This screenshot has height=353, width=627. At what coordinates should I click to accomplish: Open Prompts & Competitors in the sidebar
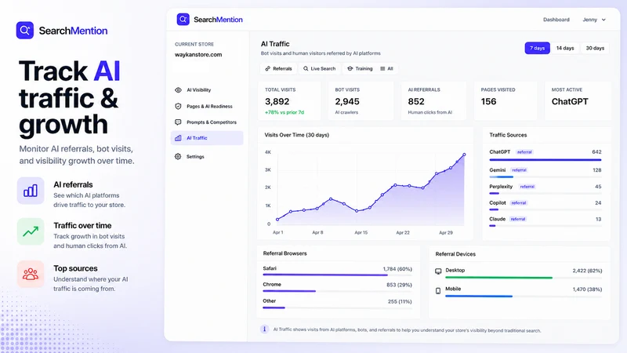coord(207,122)
